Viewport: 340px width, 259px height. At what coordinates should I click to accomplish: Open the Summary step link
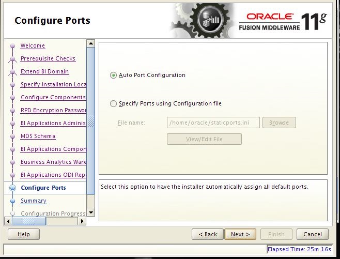34,201
